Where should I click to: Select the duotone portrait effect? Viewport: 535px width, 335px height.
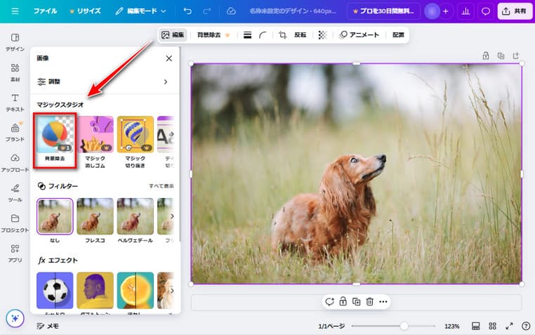[x=95, y=290]
